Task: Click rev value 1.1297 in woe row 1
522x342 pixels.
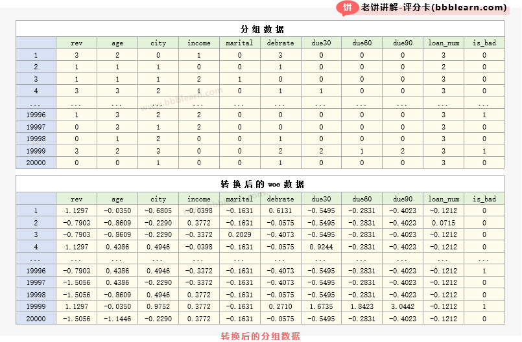Action: tap(77, 211)
